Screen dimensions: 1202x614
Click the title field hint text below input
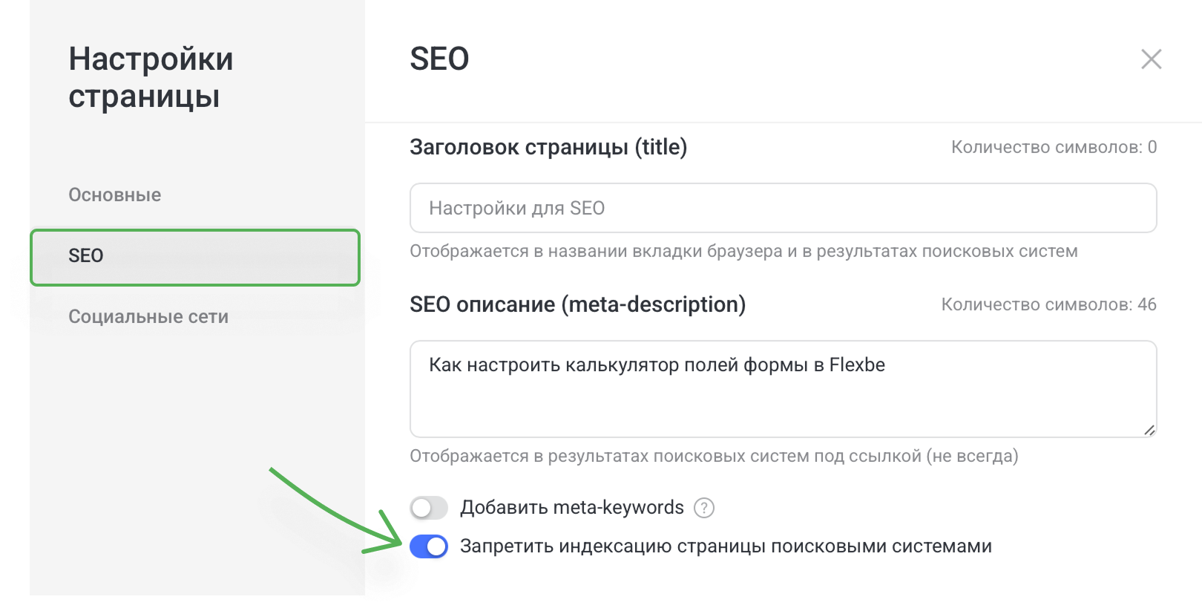pyautogui.click(x=742, y=251)
